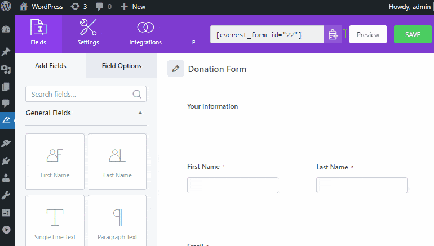Open the Field Options tab
This screenshot has height=246, width=434.
coord(122,66)
